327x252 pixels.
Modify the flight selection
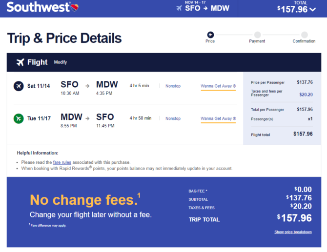[61, 62]
